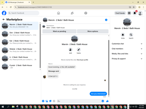
Task: Reload the page in the browser
Action: (11, 7)
